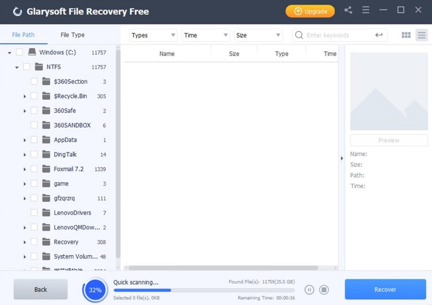Open the share icon in title bar
The image size is (432, 305).
point(348,10)
